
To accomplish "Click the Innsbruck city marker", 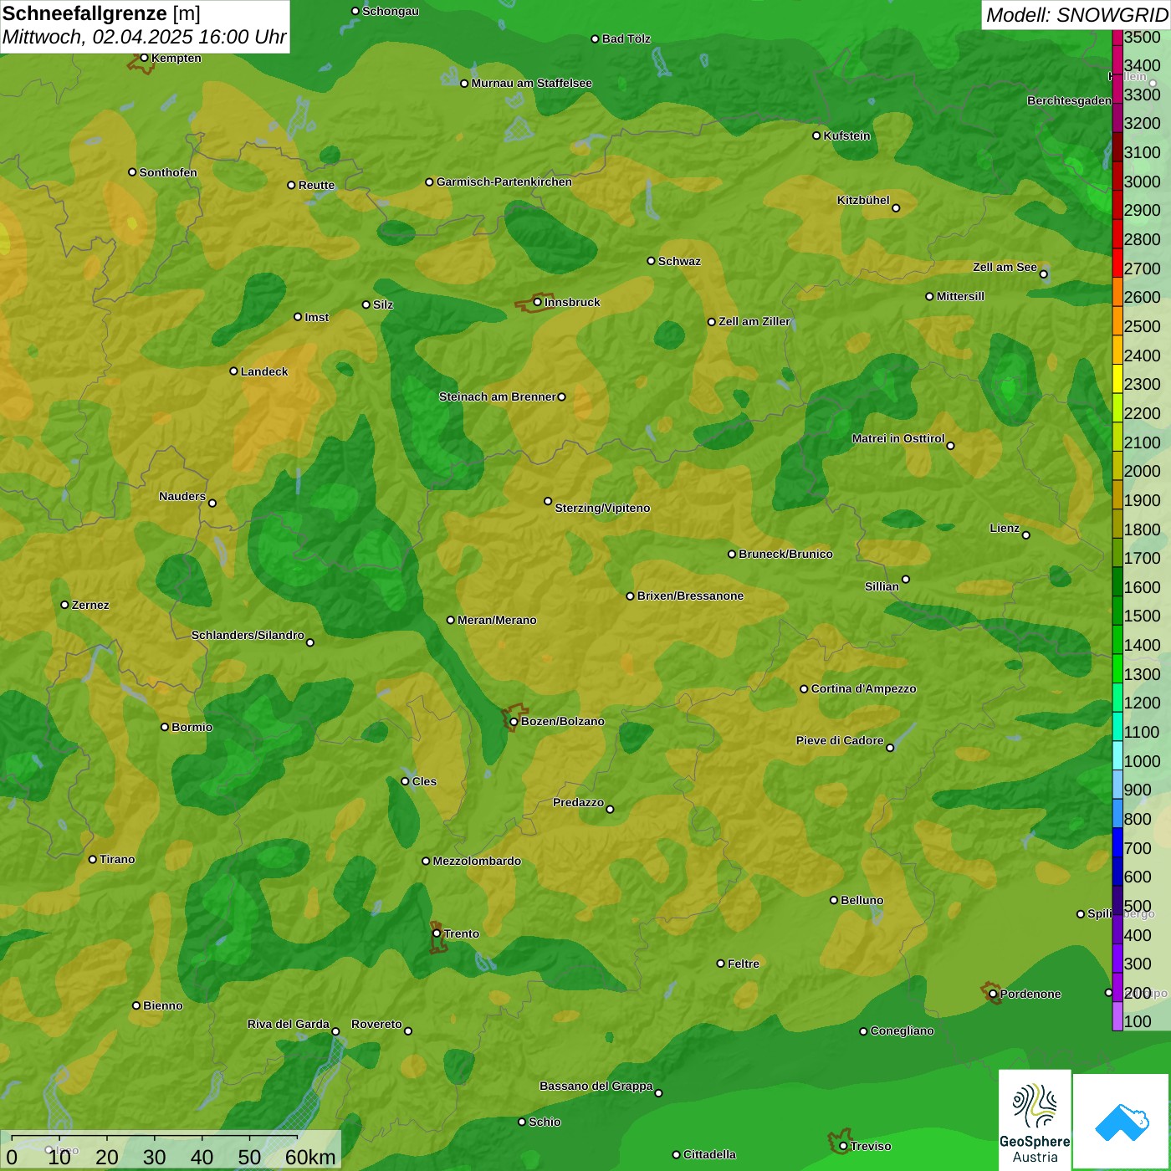I will [538, 302].
